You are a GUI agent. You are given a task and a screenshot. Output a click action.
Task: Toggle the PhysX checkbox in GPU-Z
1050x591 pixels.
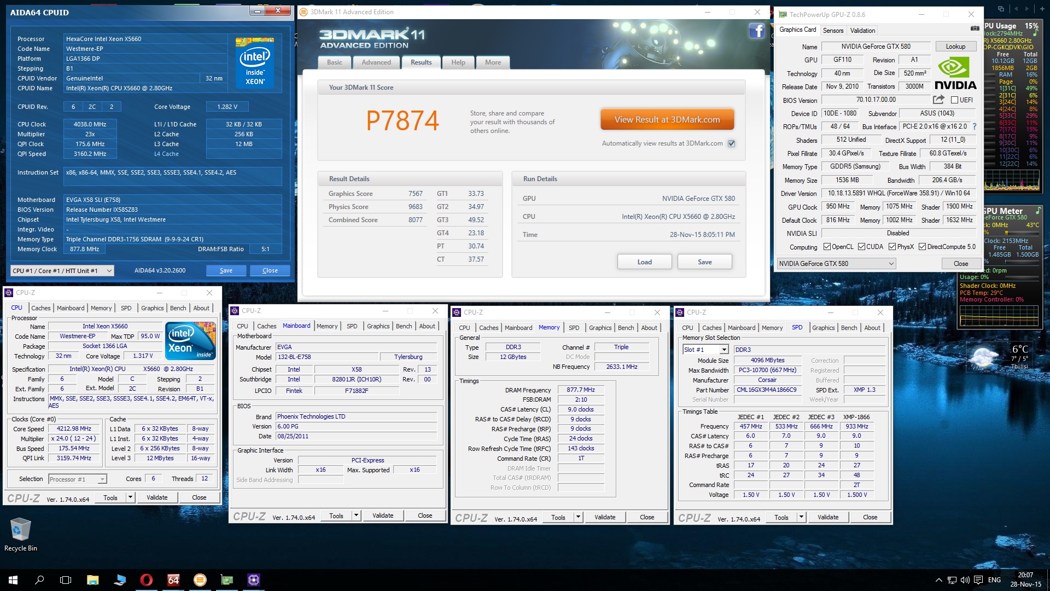pos(892,247)
